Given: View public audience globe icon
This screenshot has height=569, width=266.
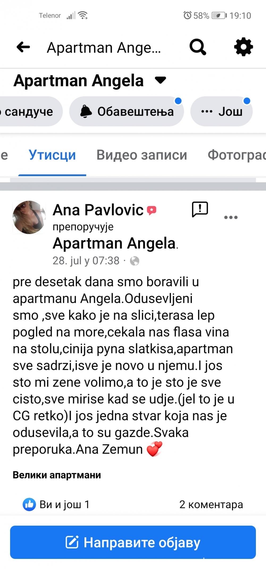Looking at the screenshot, I should click(134, 261).
